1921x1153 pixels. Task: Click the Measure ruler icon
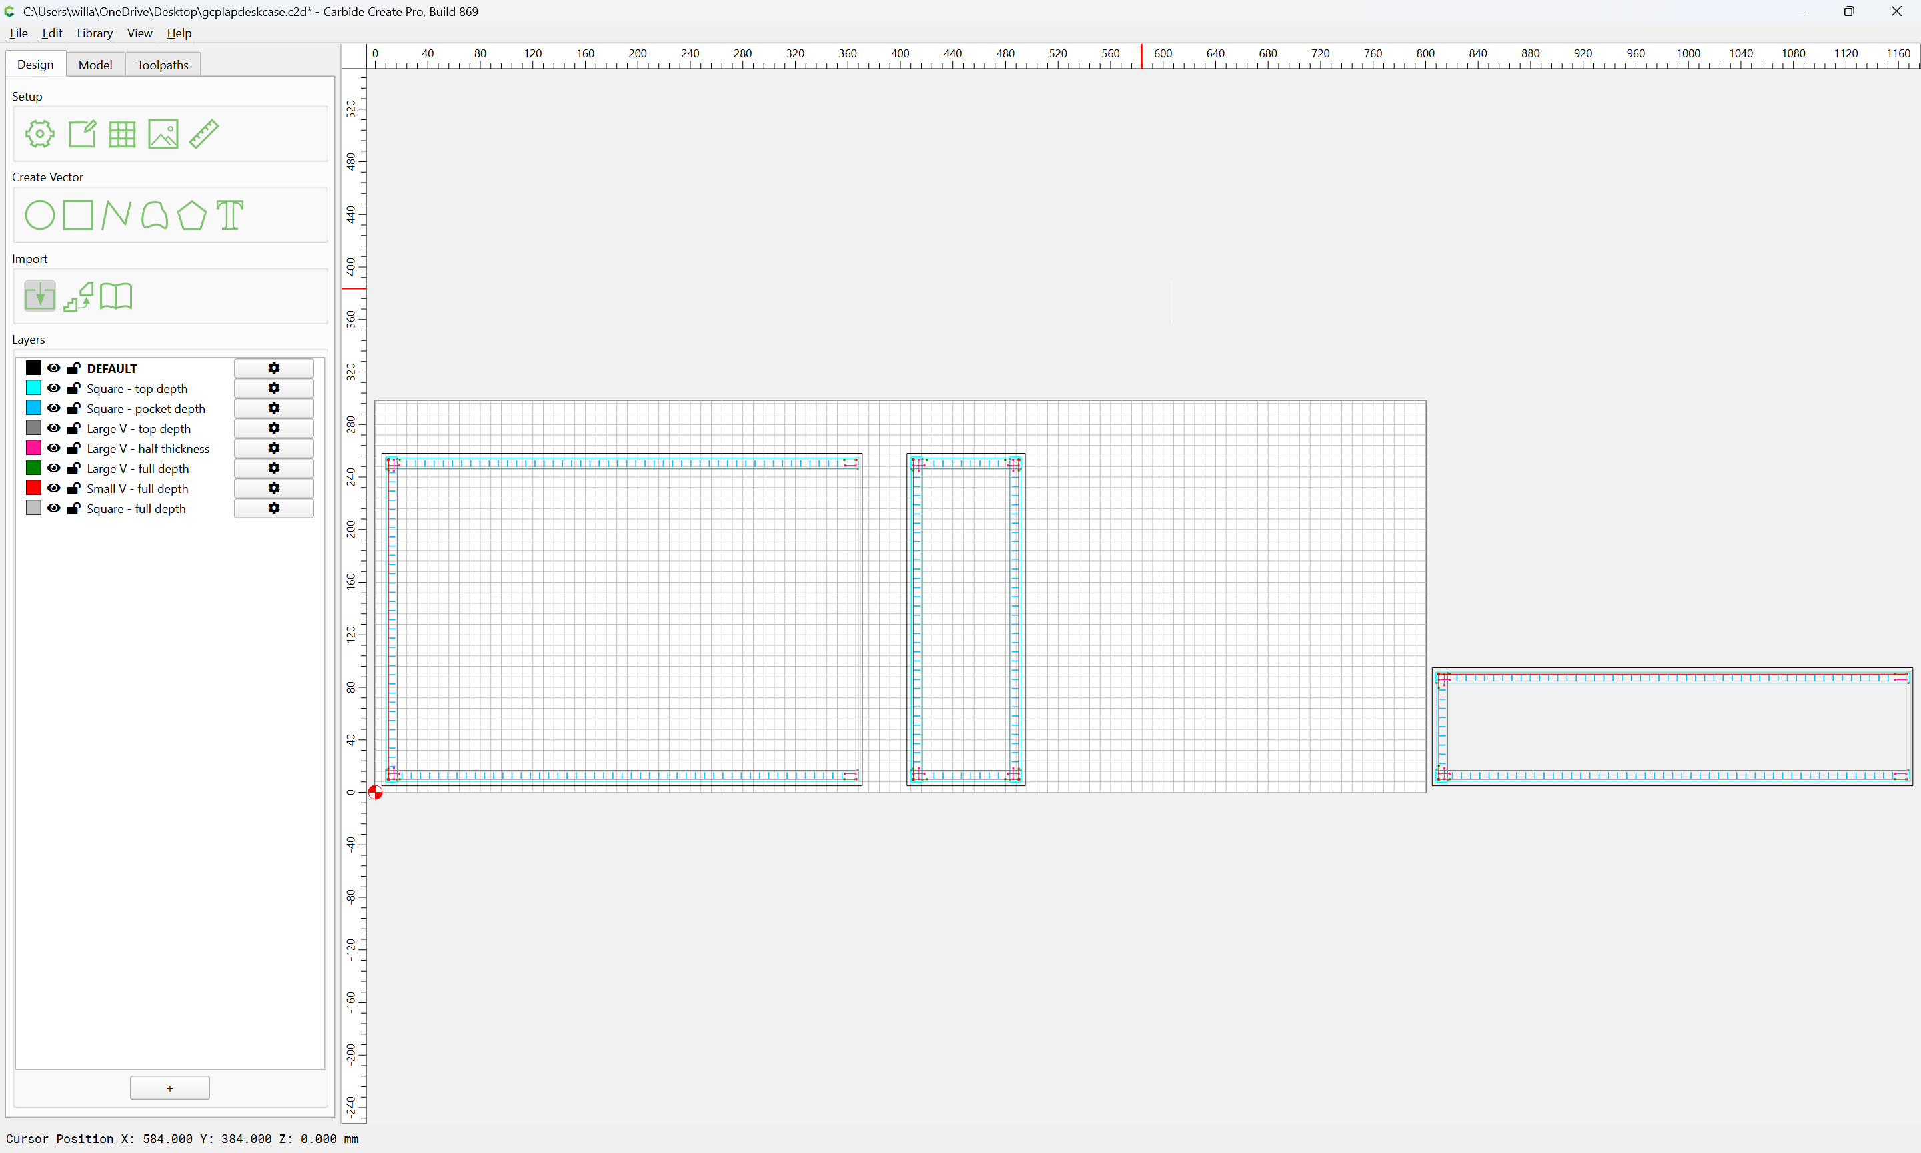(x=204, y=133)
